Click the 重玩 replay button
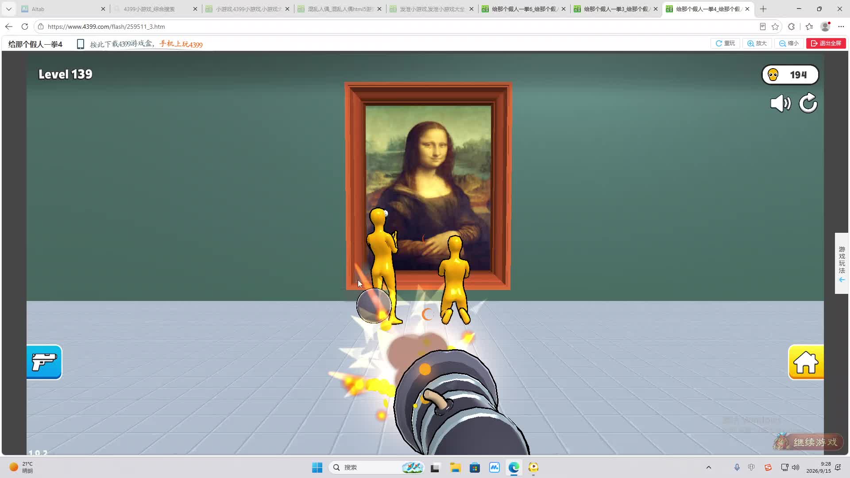The height and width of the screenshot is (478, 850). (725, 43)
